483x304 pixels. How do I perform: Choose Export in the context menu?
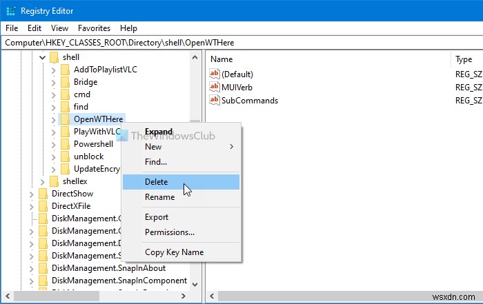click(181, 217)
